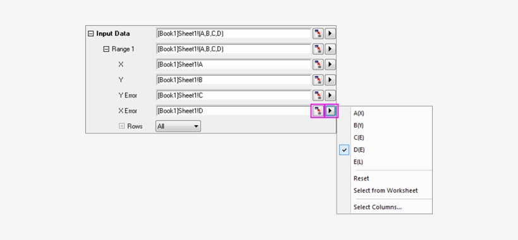Image resolution: width=518 pixels, height=240 pixels.
Task: Open the Rows 'All' dropdown
Action: [x=178, y=126]
